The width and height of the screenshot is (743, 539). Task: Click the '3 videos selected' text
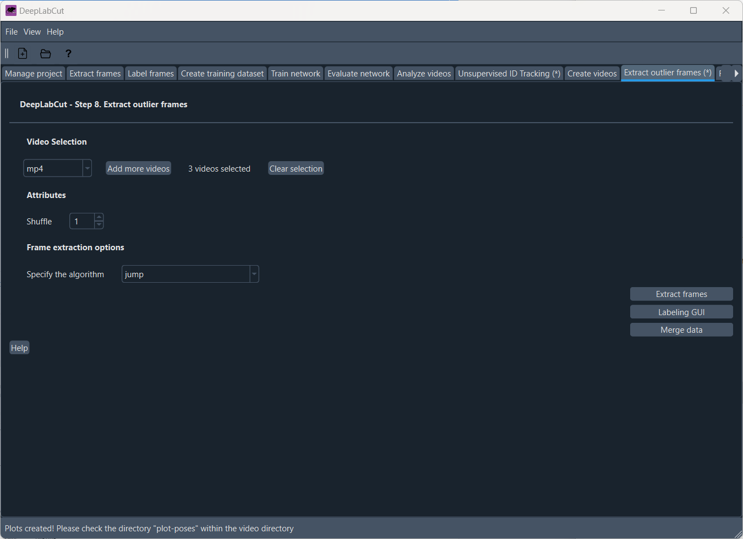(219, 169)
